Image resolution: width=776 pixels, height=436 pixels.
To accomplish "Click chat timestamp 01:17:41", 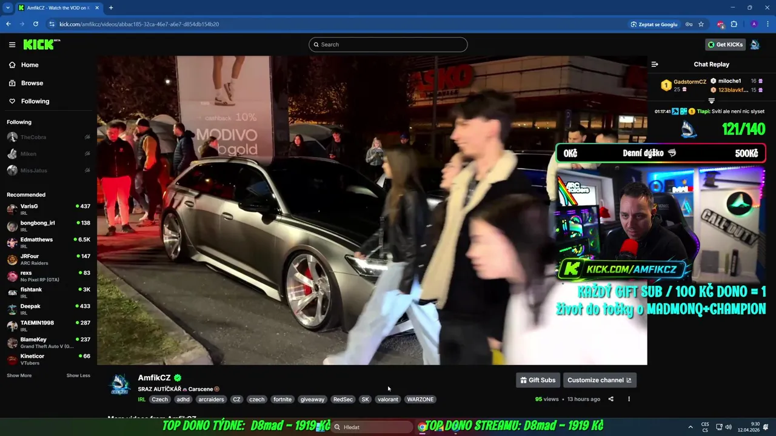I will pyautogui.click(x=662, y=111).
